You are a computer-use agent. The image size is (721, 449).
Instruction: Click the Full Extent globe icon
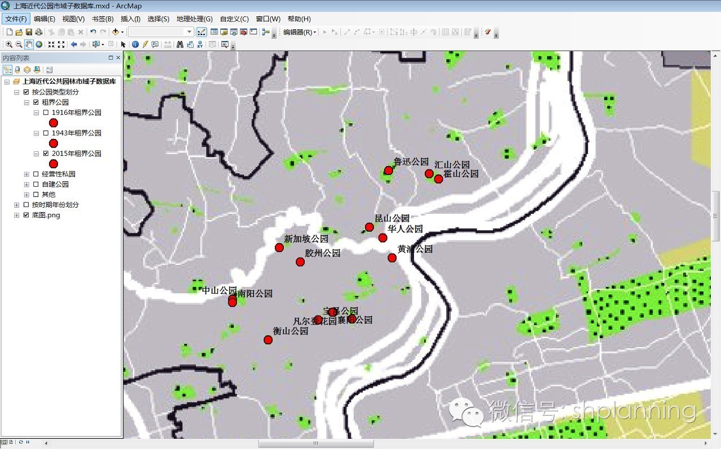pos(39,44)
